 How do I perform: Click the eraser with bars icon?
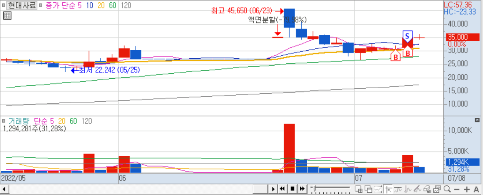(427, 189)
